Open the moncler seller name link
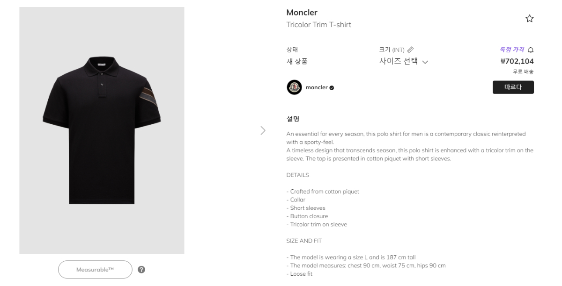562x286 pixels. (x=317, y=87)
